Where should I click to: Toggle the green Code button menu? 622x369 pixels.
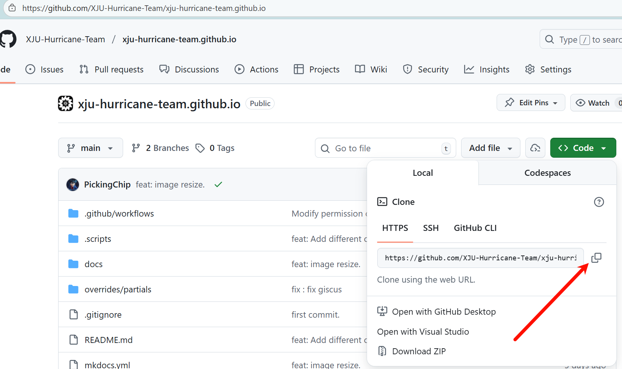click(583, 148)
